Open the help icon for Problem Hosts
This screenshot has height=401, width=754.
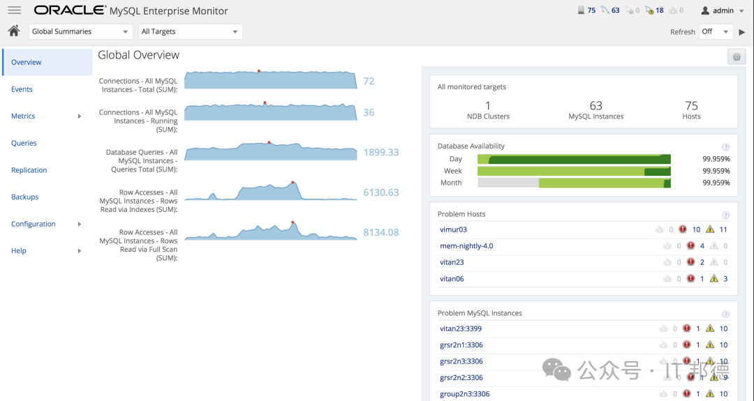(725, 215)
